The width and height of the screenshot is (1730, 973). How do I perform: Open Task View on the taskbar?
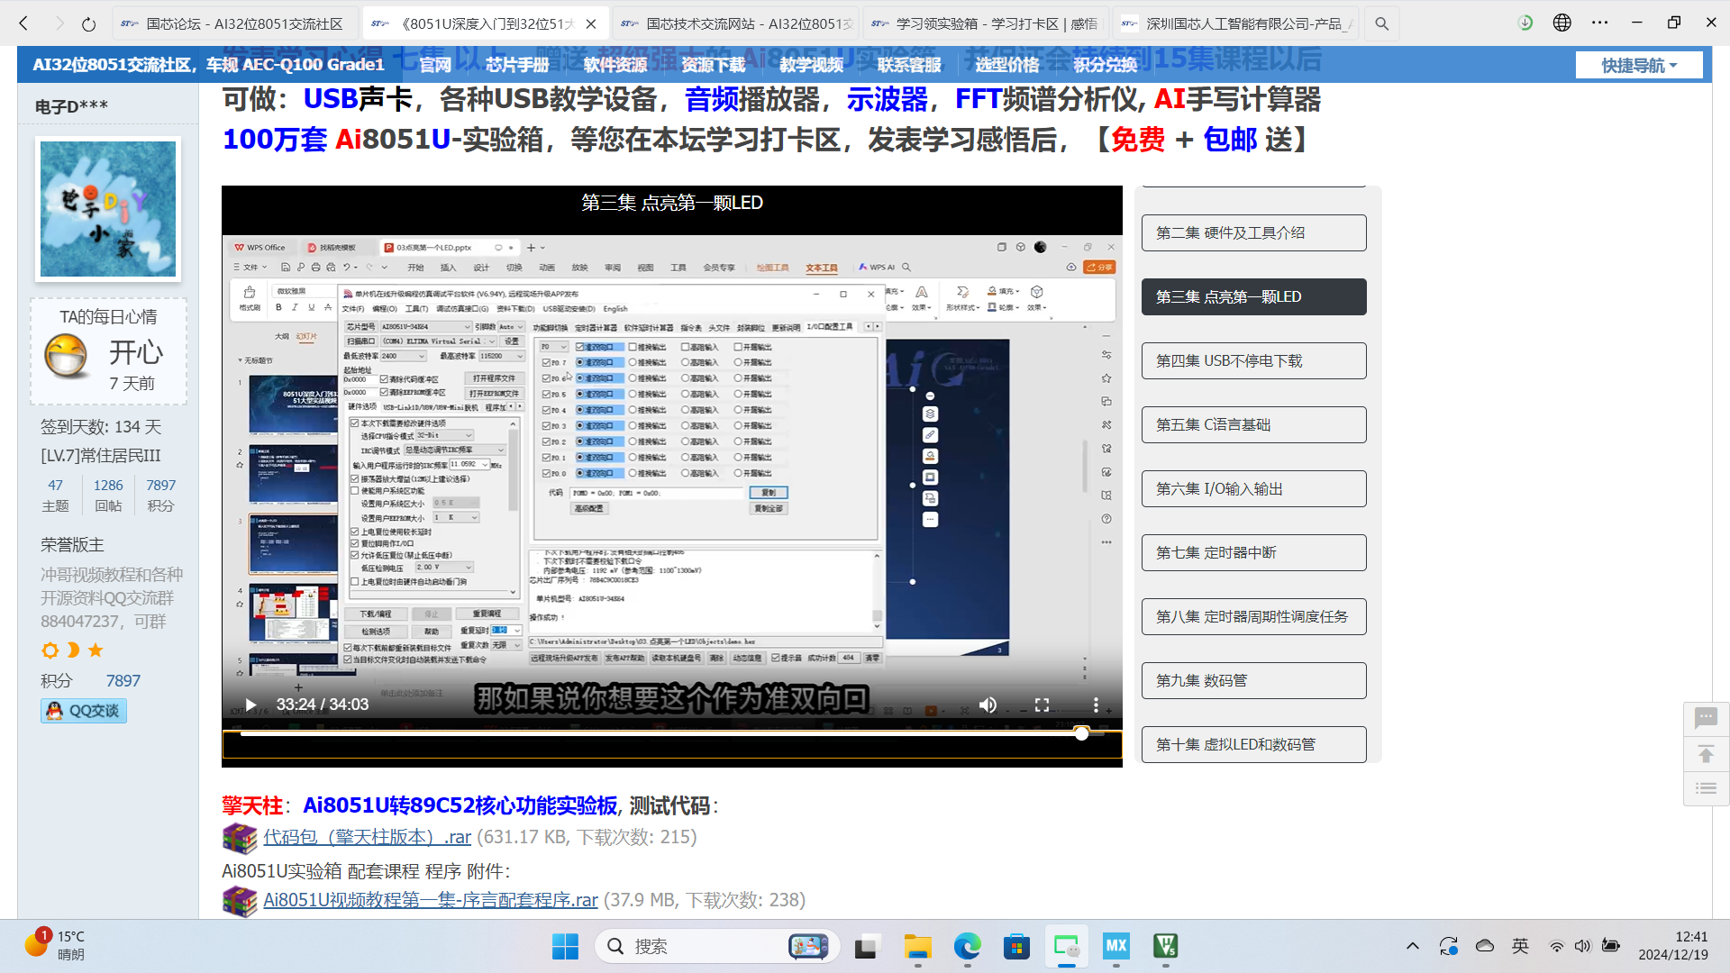click(866, 946)
